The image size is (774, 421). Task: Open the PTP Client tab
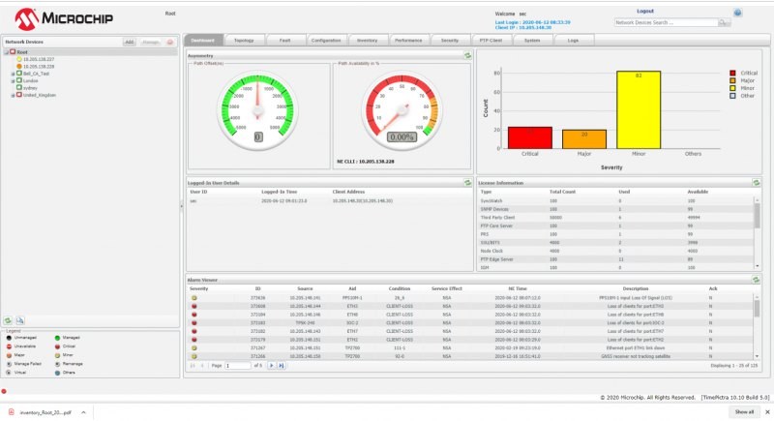coord(490,41)
